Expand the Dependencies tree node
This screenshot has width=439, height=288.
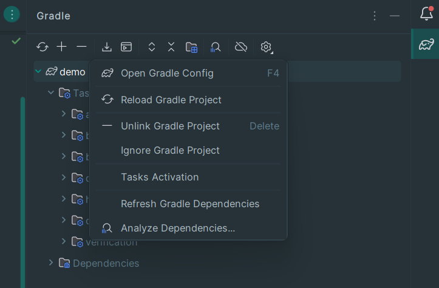coord(52,263)
